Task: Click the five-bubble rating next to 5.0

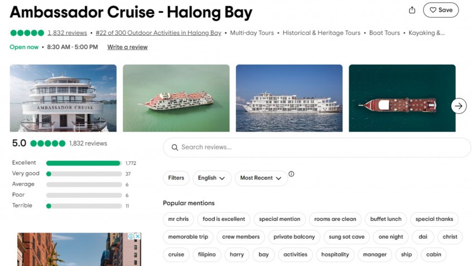Action: (x=48, y=143)
